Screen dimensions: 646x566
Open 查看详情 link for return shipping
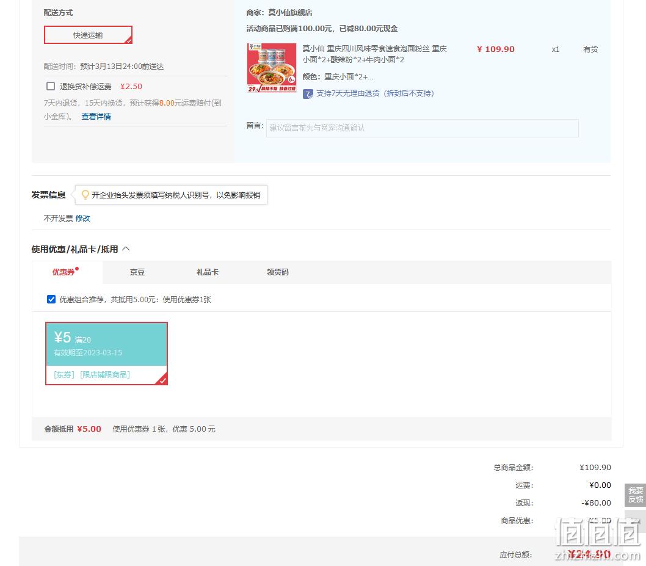(96, 117)
